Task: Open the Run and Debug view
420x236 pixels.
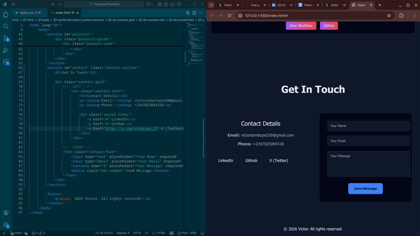Action: pyautogui.click(x=6, y=50)
